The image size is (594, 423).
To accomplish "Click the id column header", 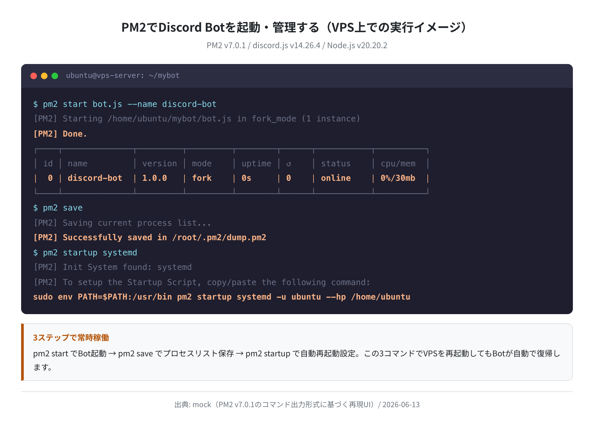I will (x=48, y=164).
